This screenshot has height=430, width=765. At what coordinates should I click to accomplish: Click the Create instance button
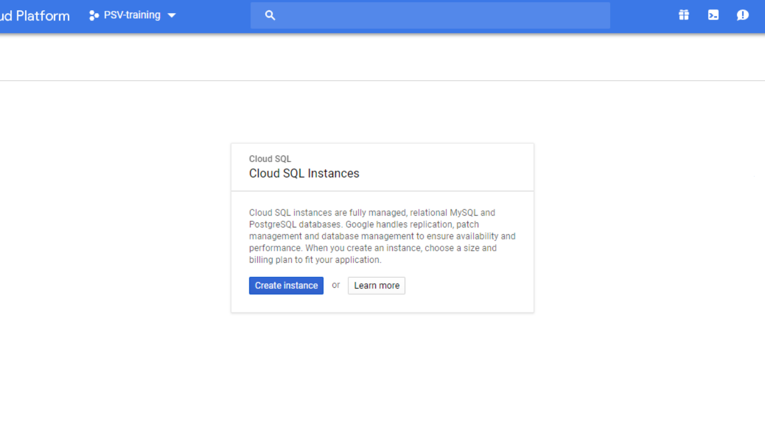click(x=286, y=285)
